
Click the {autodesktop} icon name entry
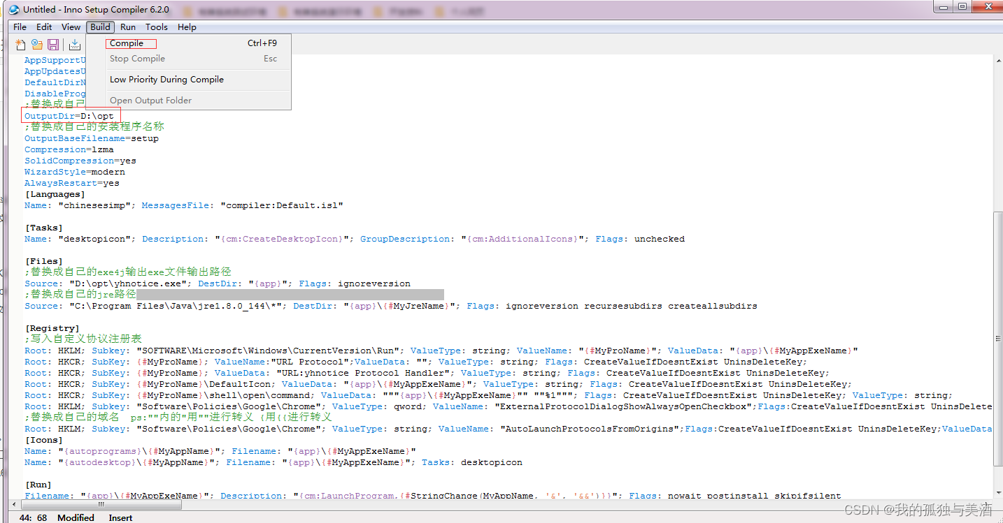click(x=136, y=462)
